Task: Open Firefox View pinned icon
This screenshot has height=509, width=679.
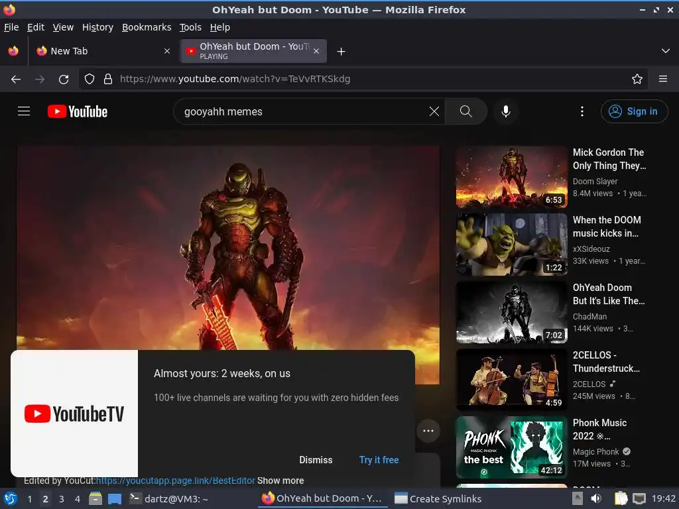Action: click(x=13, y=51)
